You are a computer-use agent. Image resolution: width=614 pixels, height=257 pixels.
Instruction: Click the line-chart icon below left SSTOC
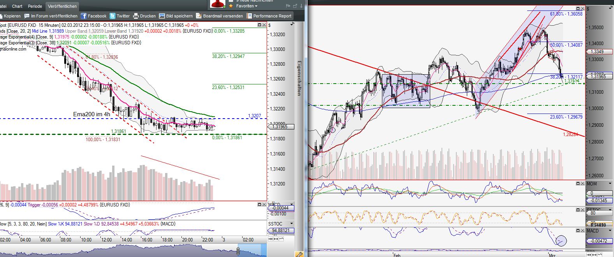click(281, 239)
